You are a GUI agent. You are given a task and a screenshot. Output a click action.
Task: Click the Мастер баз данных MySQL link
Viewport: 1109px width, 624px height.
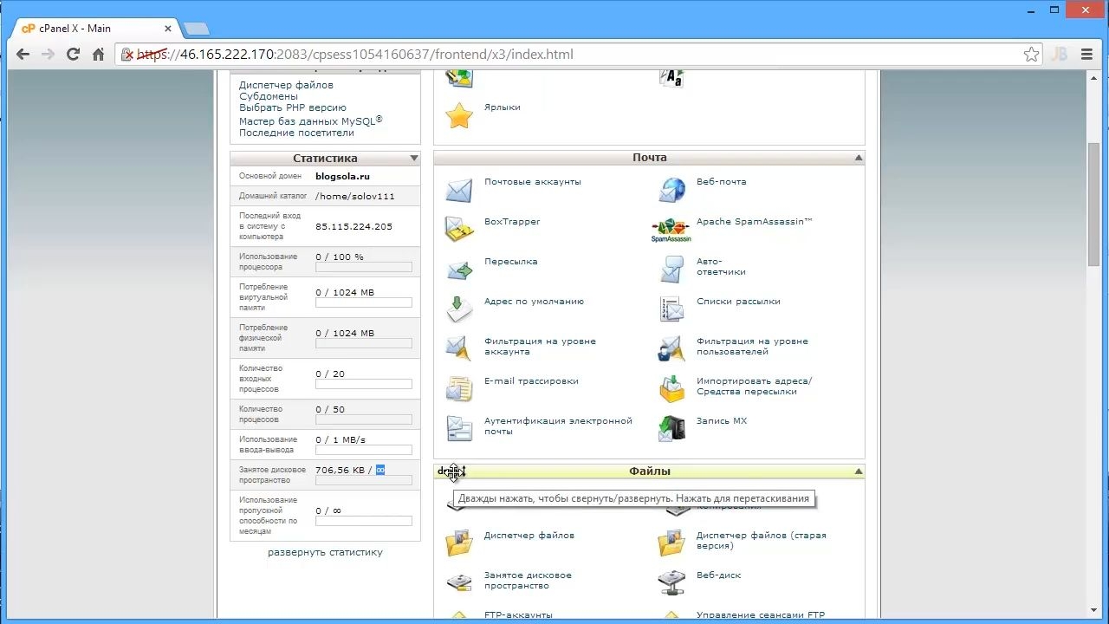(x=310, y=121)
